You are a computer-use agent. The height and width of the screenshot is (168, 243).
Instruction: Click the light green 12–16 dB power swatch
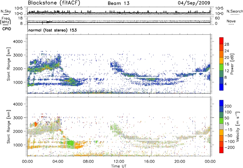point(221,67)
